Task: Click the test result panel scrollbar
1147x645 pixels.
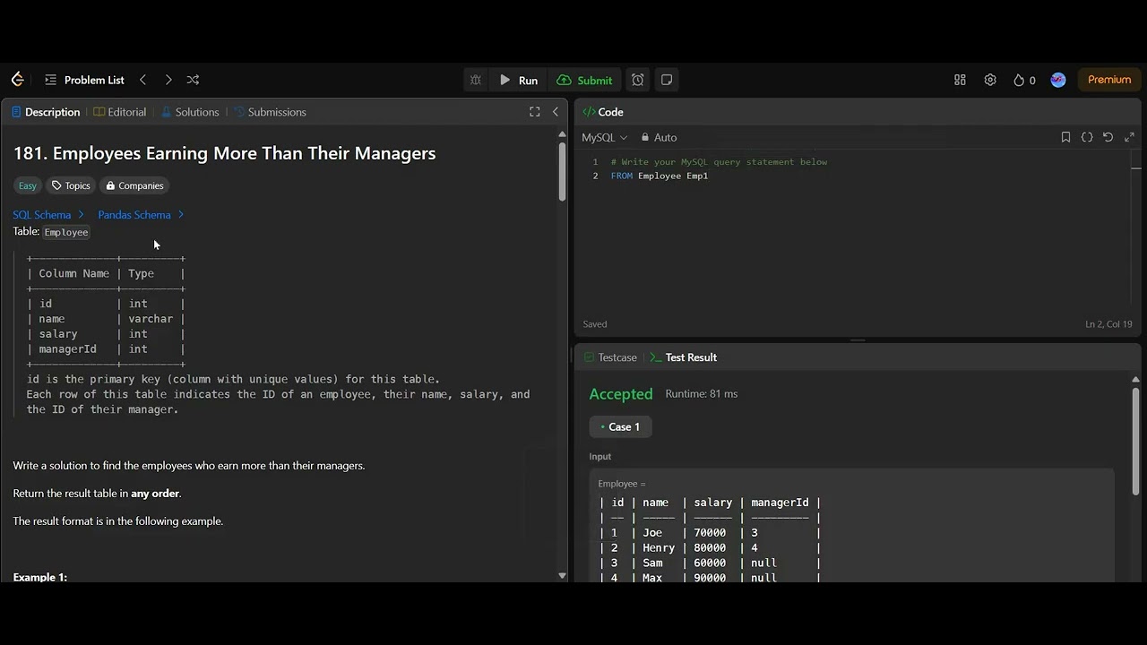Action: tap(1135, 440)
